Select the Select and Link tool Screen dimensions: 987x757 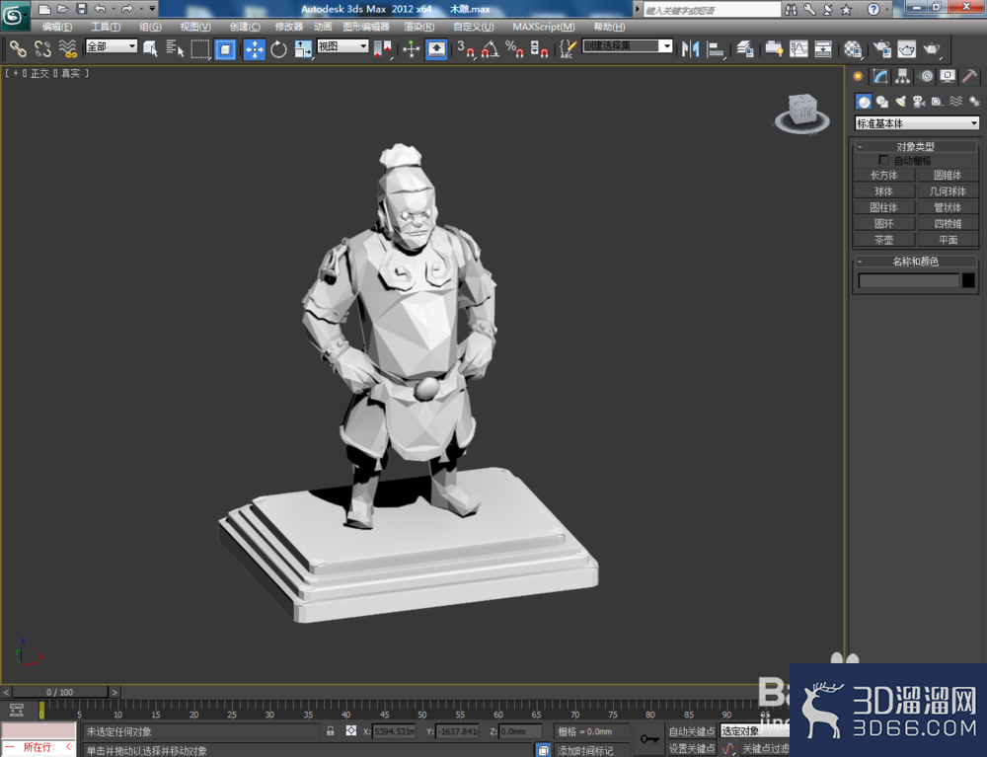18,48
